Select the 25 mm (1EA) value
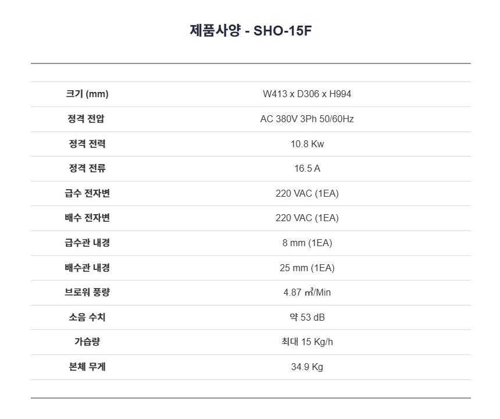This screenshot has height=419, width=500. (307, 268)
